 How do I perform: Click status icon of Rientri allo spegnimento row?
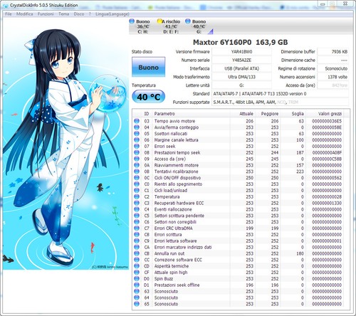point(137,184)
